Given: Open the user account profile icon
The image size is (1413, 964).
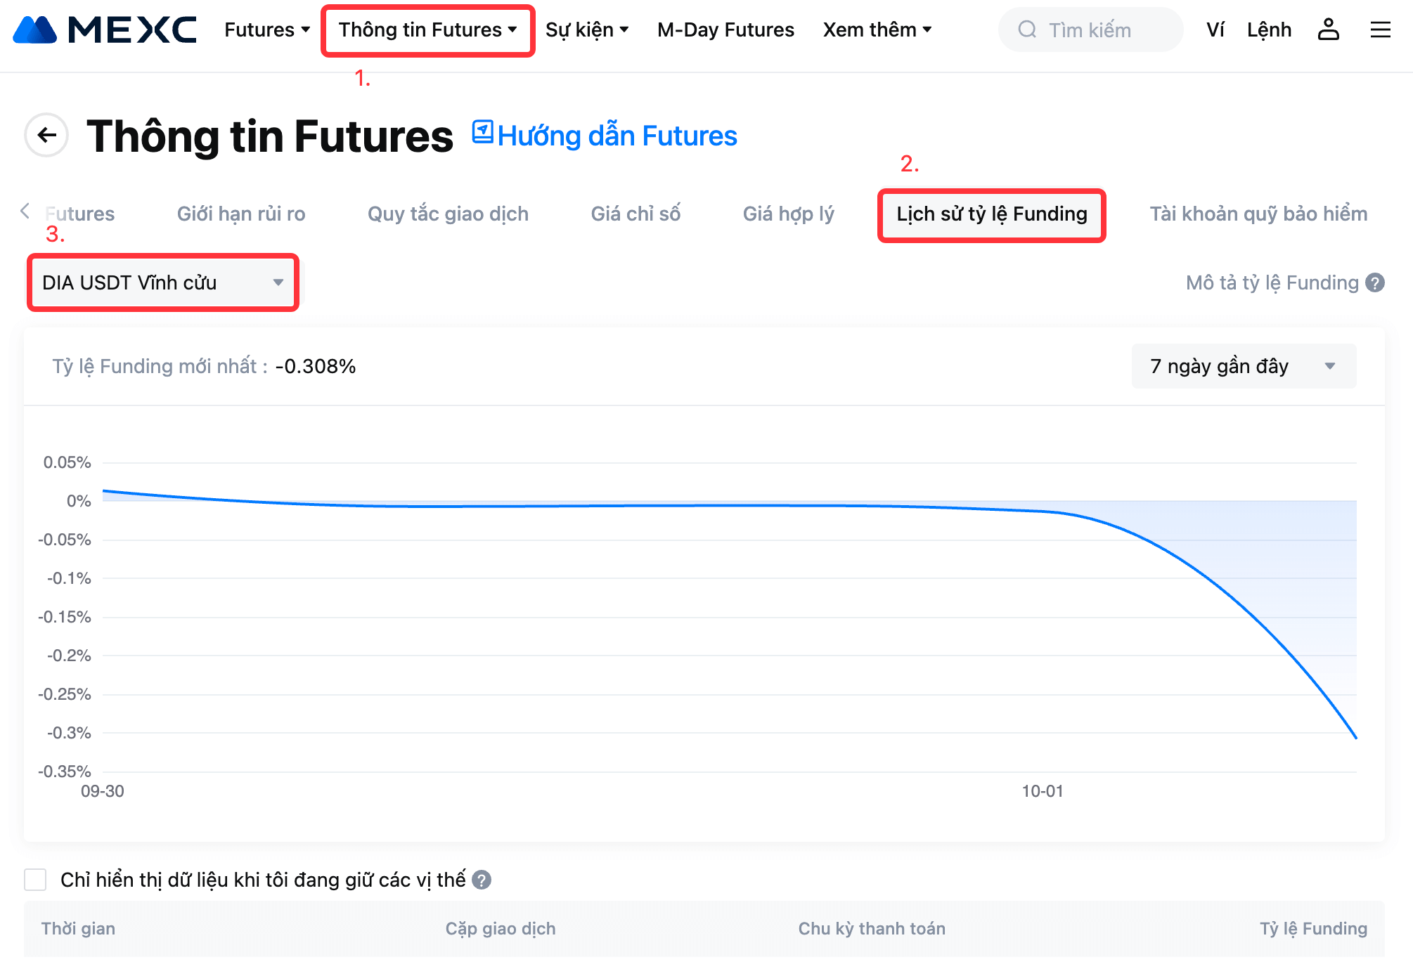Looking at the screenshot, I should [x=1328, y=30].
